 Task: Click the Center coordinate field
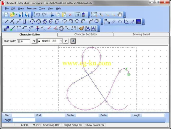point(87,115)
